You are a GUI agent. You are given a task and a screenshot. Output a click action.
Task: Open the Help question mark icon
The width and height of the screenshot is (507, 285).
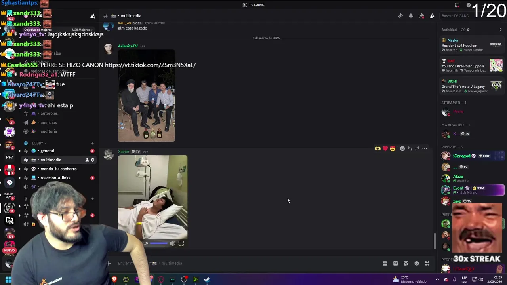point(469,5)
